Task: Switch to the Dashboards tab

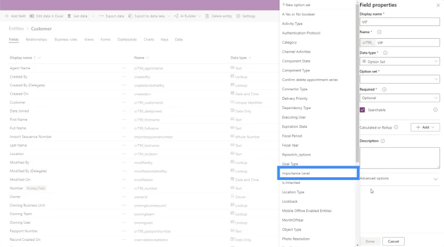Action: coord(127,39)
